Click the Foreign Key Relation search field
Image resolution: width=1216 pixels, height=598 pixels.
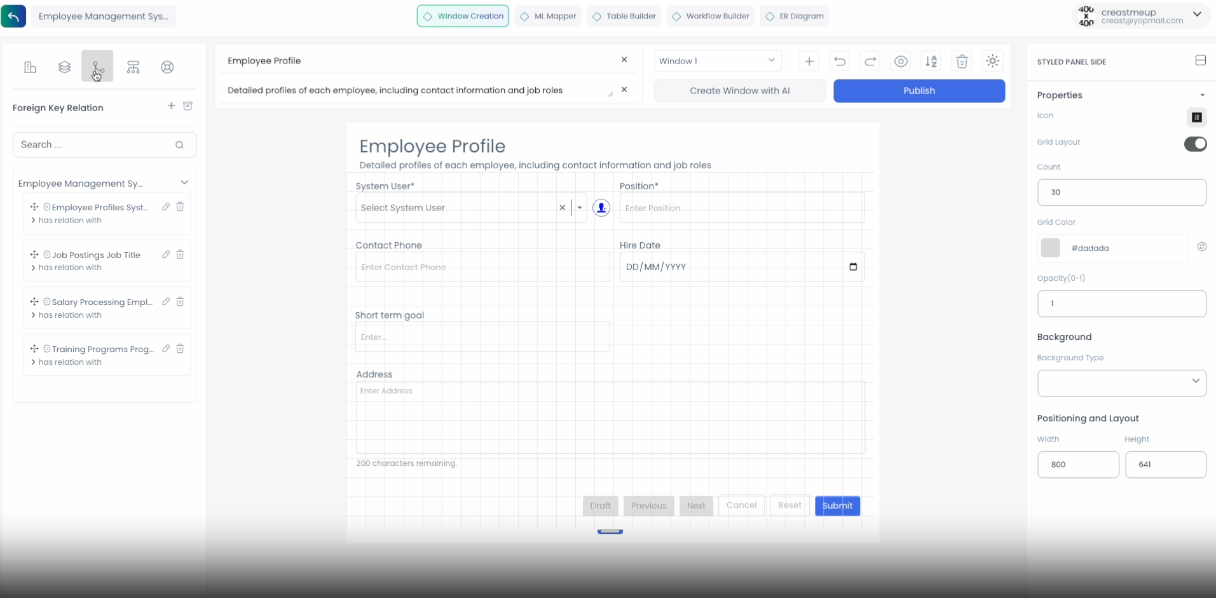tap(95, 145)
